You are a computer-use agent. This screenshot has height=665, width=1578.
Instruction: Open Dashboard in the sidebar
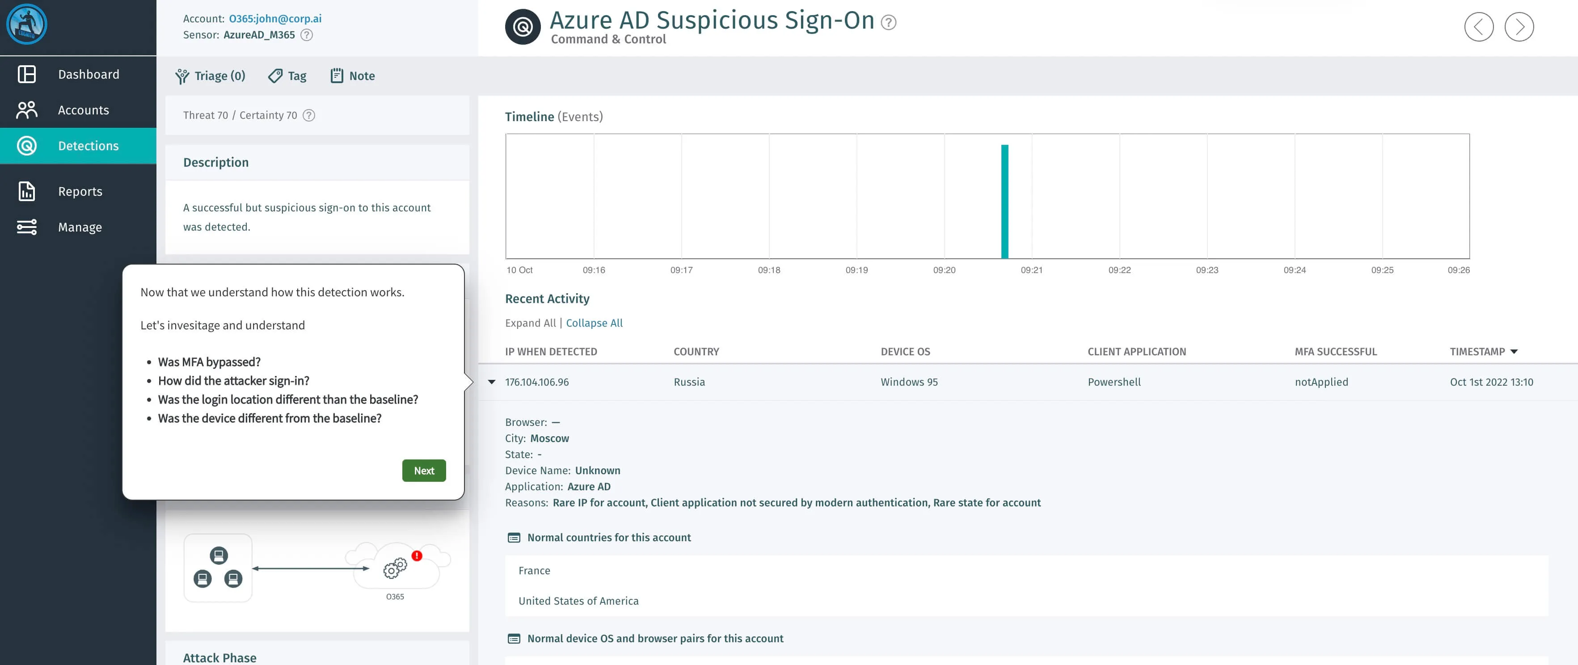pos(88,74)
